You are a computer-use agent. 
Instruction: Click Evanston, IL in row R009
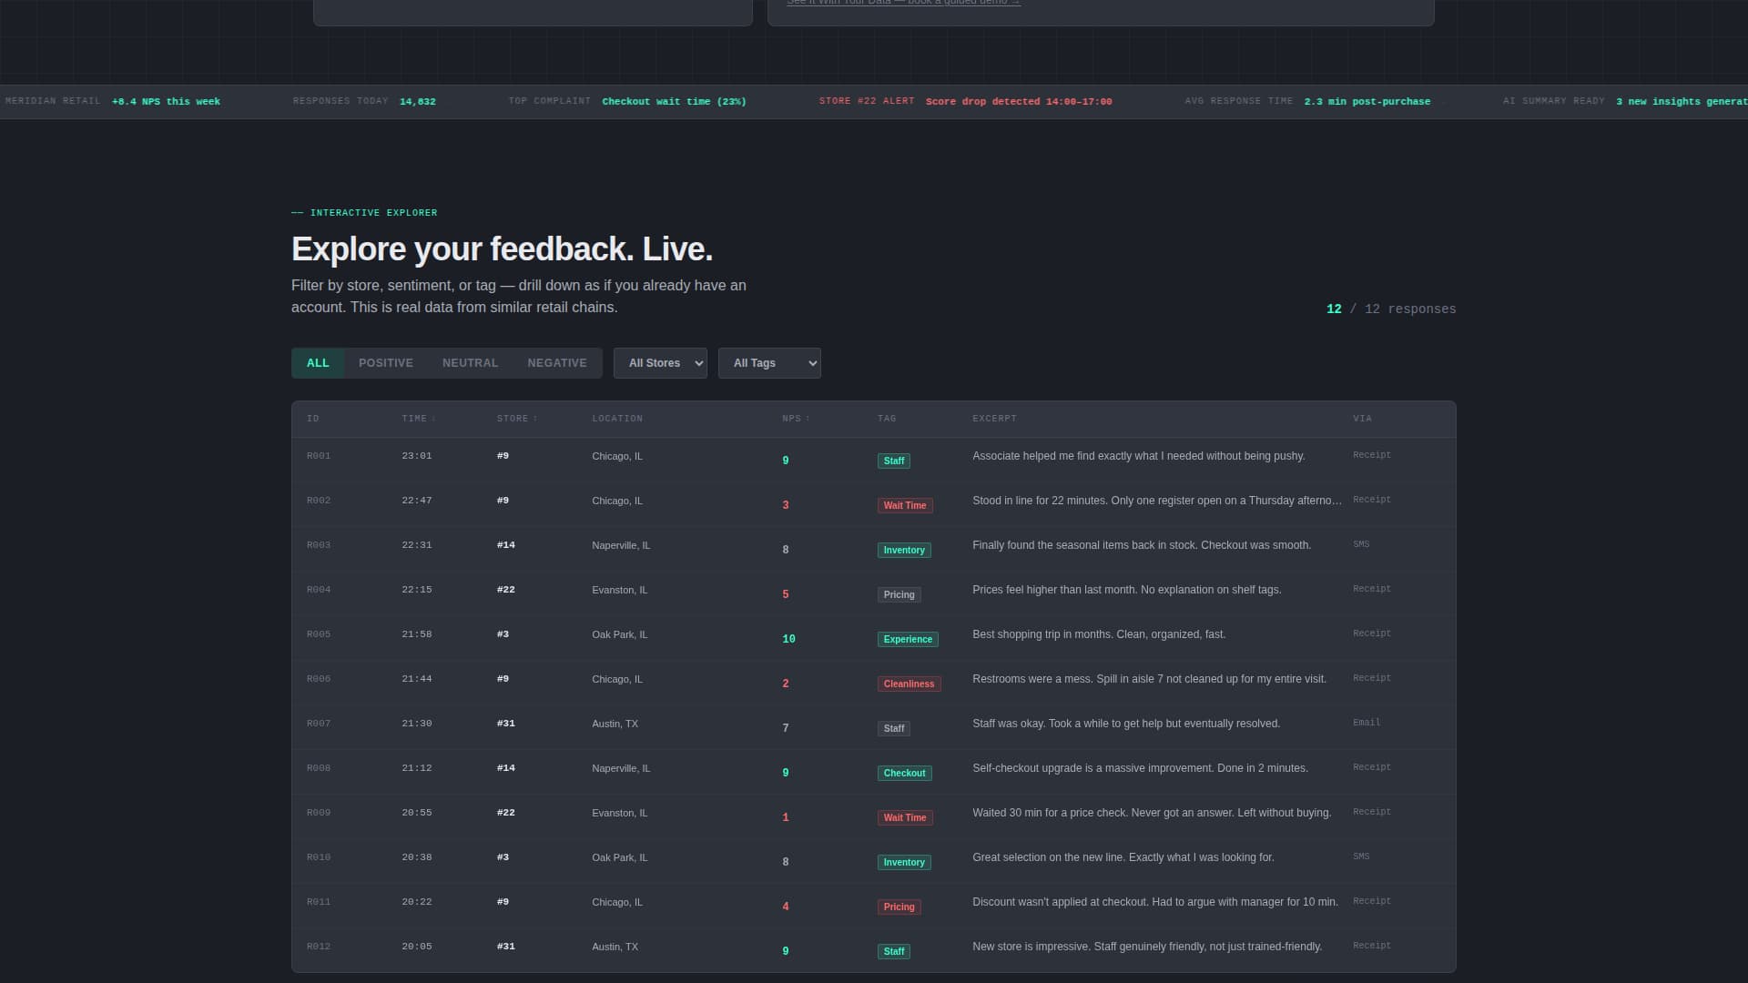(x=620, y=814)
